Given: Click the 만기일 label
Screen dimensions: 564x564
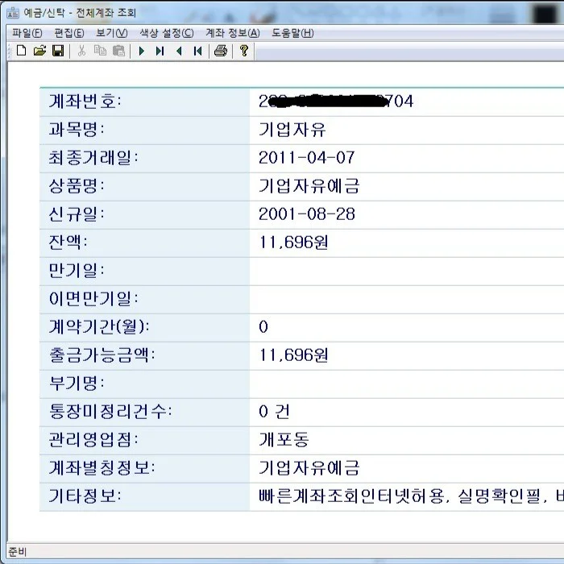Looking at the screenshot, I should pos(77,271).
